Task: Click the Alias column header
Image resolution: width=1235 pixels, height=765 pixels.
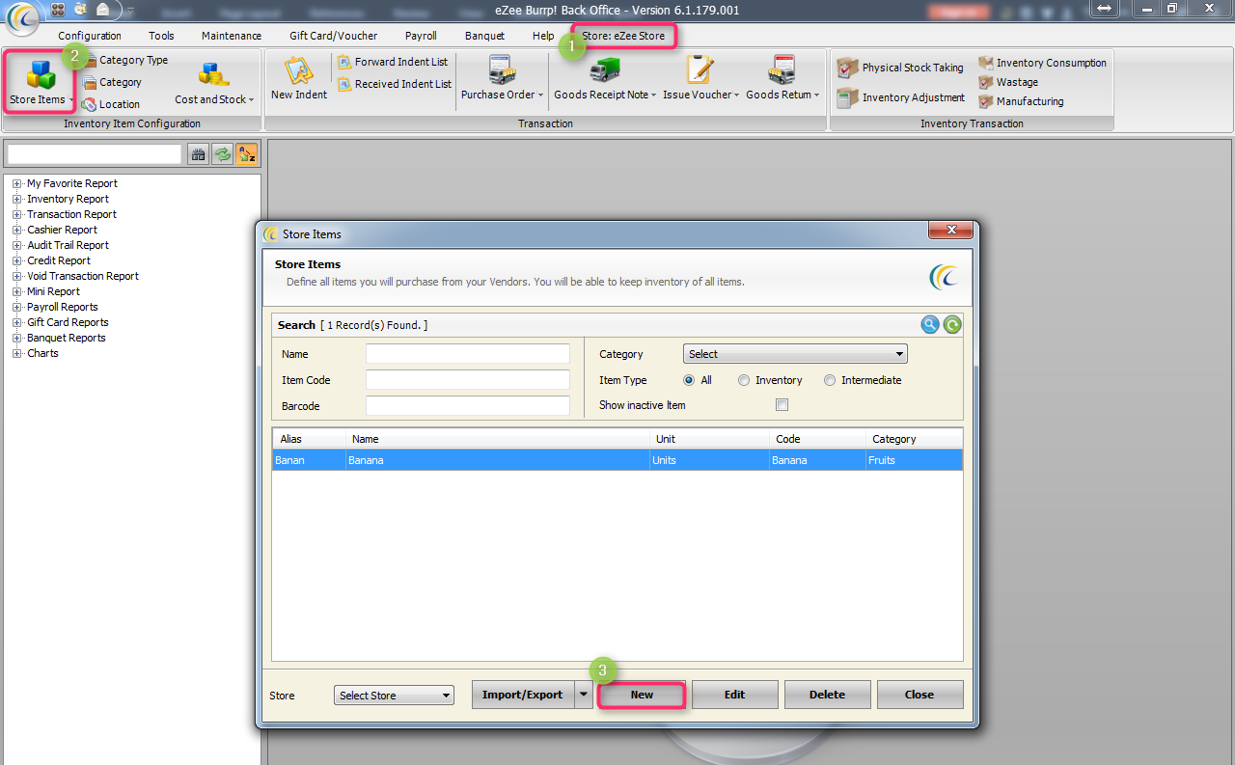Action: tap(310, 439)
